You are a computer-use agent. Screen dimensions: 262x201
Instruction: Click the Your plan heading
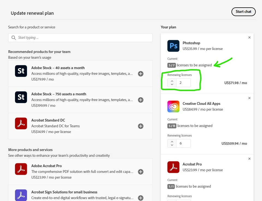point(168,27)
